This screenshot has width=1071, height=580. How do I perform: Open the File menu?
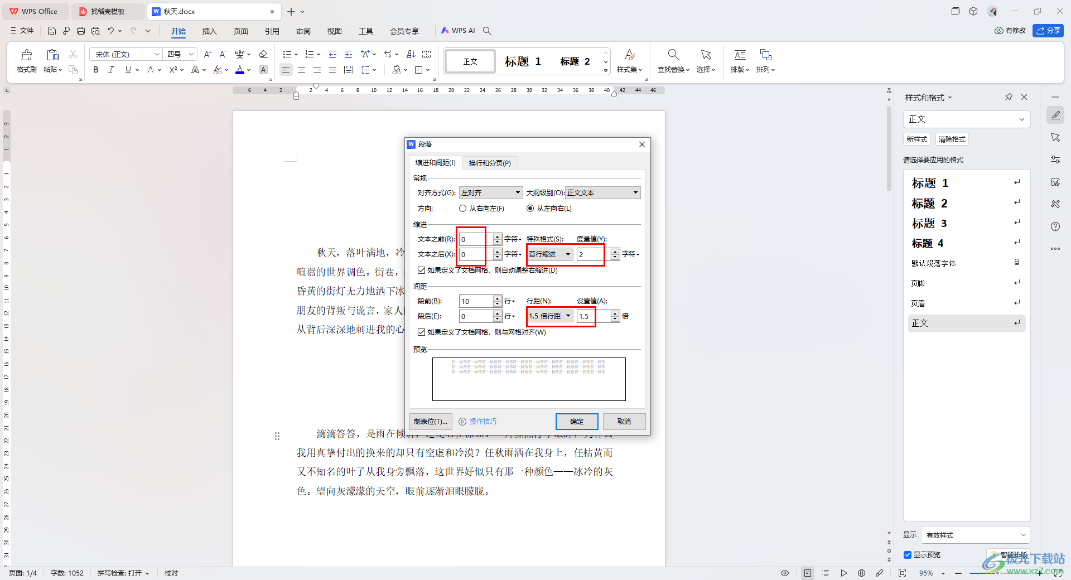click(22, 31)
